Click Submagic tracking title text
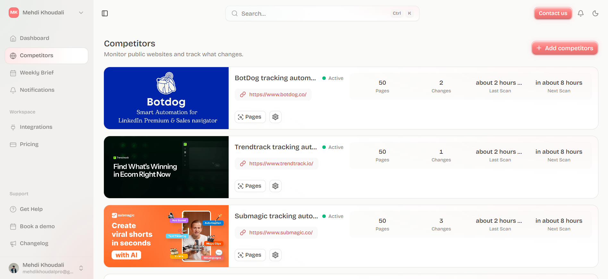 click(276, 216)
